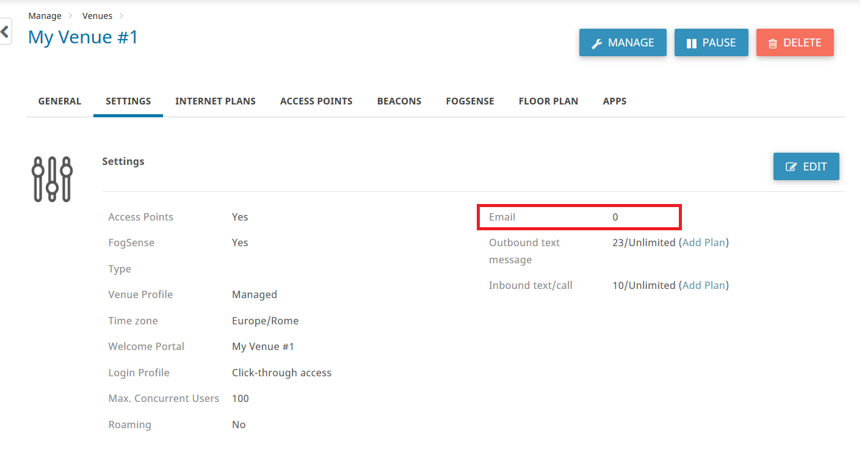Click the Manage breadcrumb link

[x=45, y=15]
